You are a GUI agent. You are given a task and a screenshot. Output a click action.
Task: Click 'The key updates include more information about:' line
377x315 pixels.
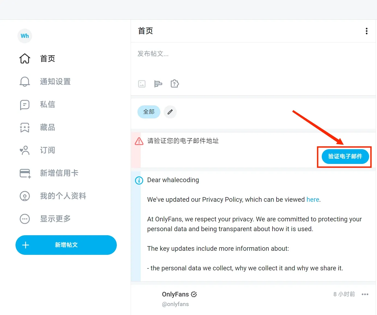pyautogui.click(x=218, y=249)
